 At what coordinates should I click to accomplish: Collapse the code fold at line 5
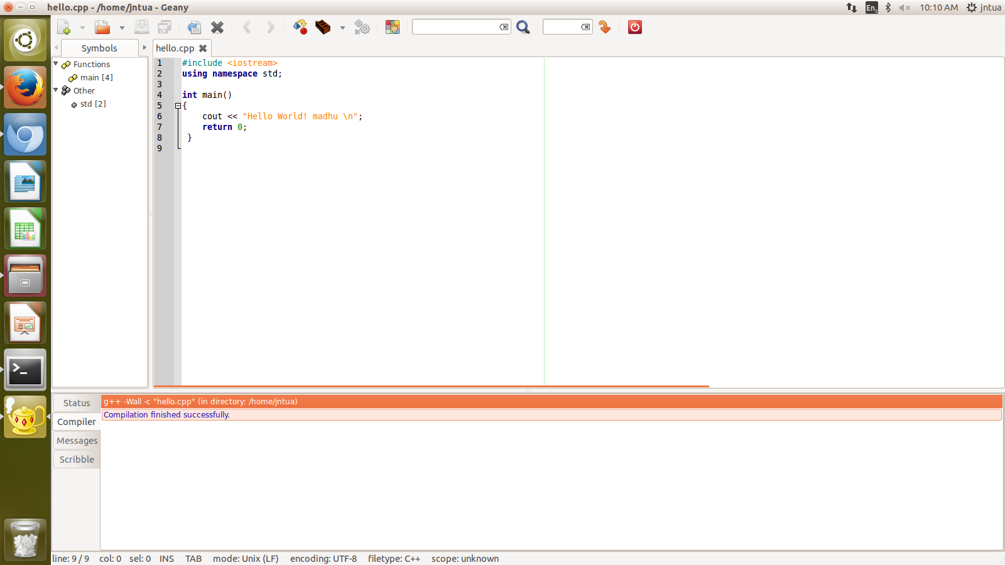[178, 106]
